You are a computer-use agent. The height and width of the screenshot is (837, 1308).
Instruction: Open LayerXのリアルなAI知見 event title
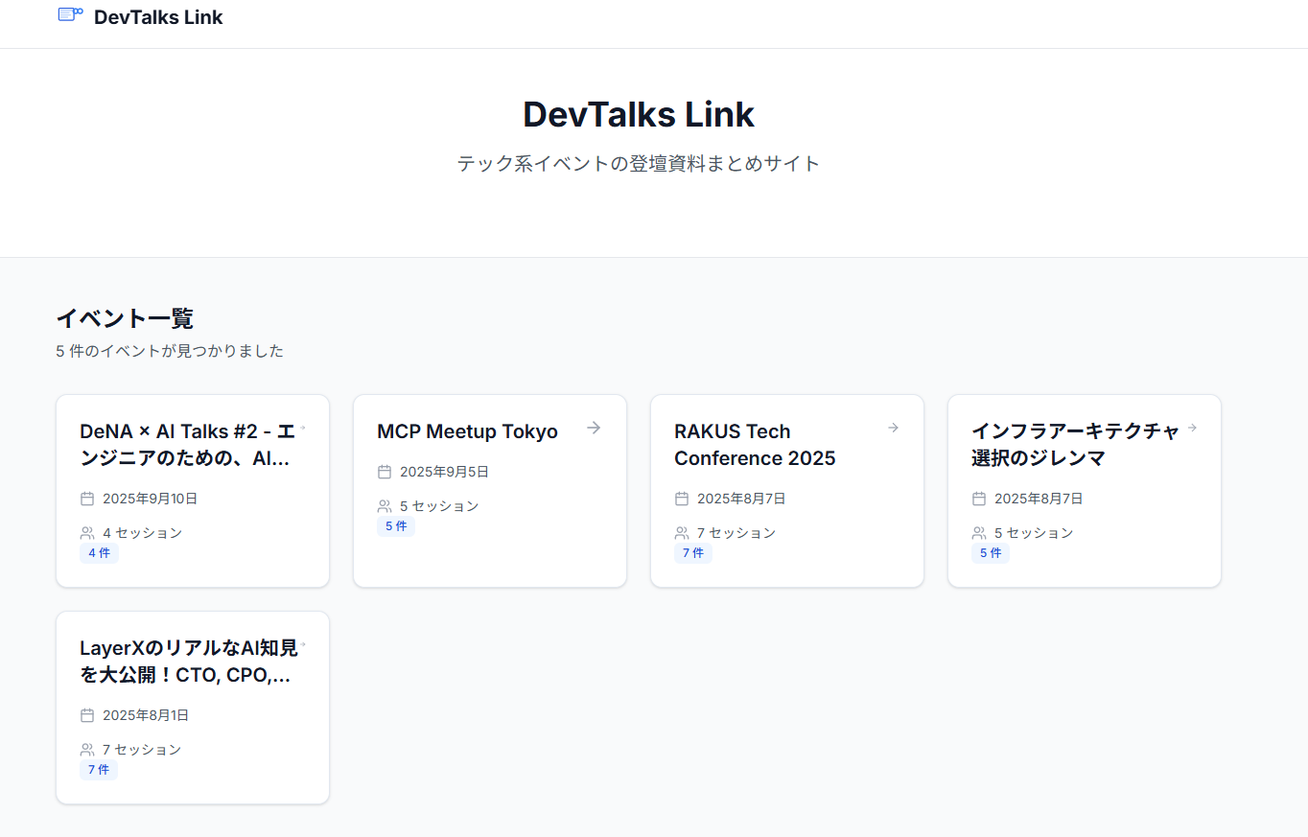click(x=189, y=662)
